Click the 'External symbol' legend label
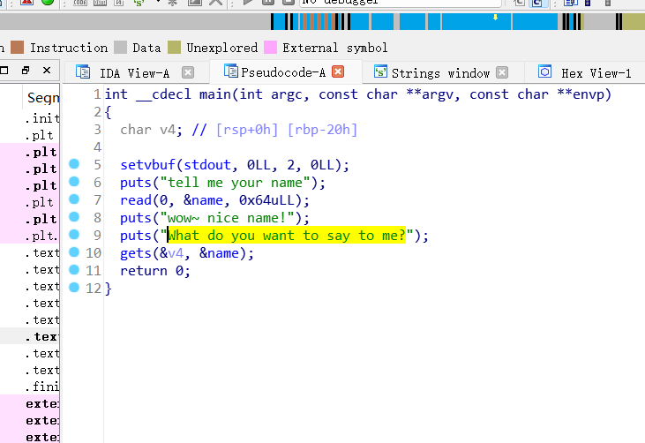Screen dimensions: 645x443 (335, 48)
